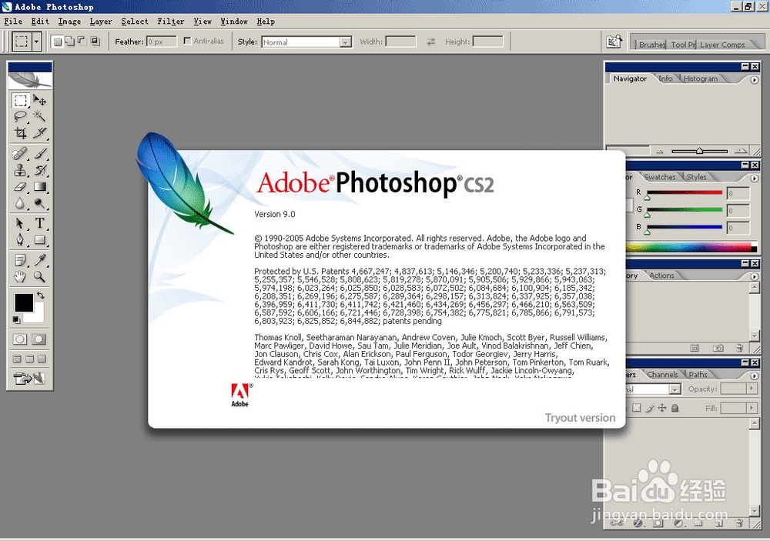770x541 pixels.
Task: Select the Blur tool
Action: [20, 203]
